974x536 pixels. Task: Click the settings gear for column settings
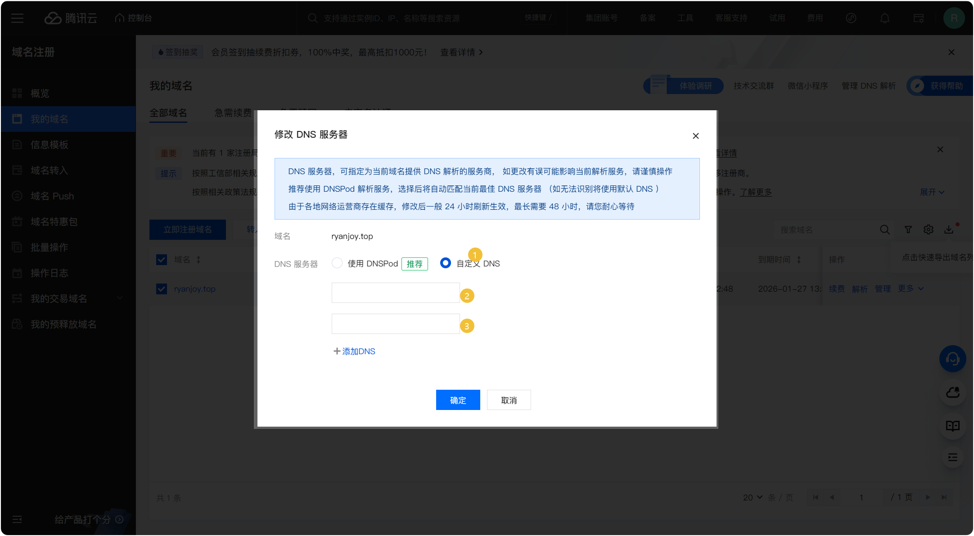tap(928, 230)
